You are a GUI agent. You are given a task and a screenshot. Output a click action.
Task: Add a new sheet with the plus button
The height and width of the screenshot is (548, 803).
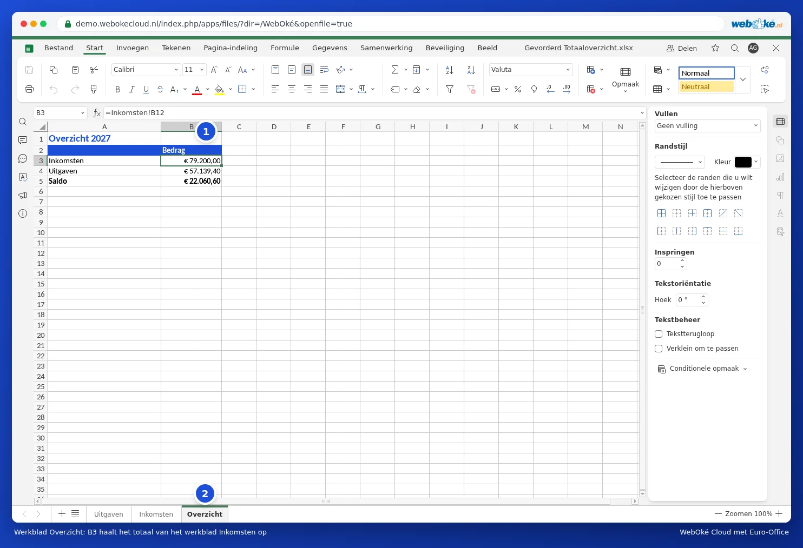pos(62,514)
